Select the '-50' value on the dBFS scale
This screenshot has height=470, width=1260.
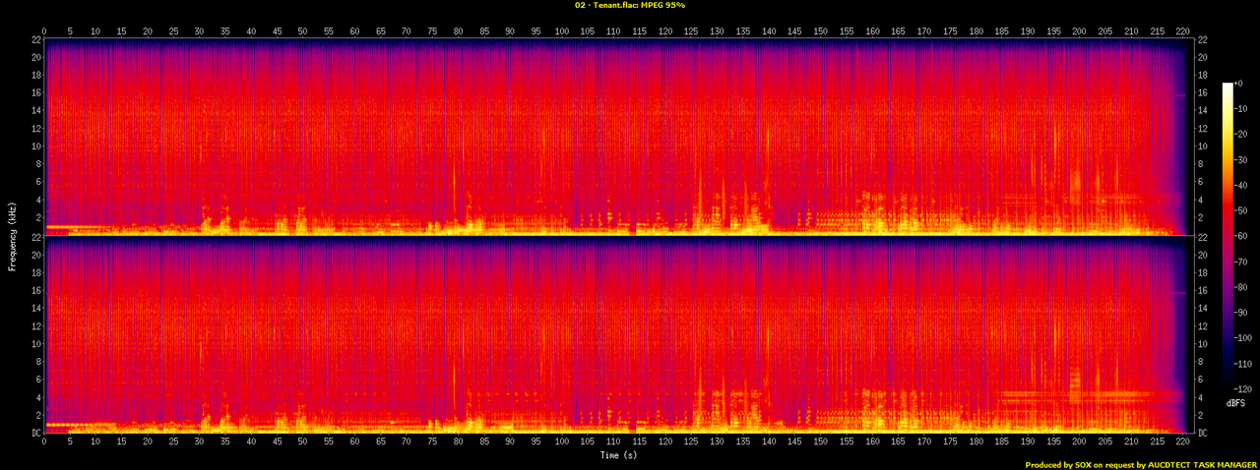pyautogui.click(x=1241, y=208)
